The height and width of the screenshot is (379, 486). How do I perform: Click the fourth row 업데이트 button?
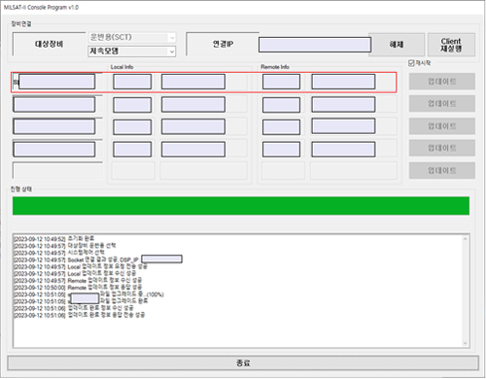pyautogui.click(x=442, y=148)
